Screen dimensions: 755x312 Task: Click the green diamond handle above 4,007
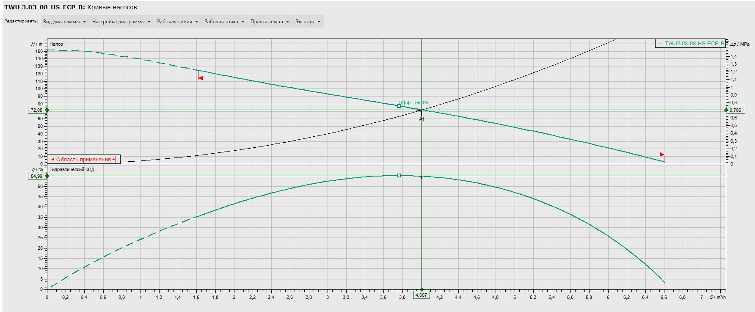(x=422, y=290)
